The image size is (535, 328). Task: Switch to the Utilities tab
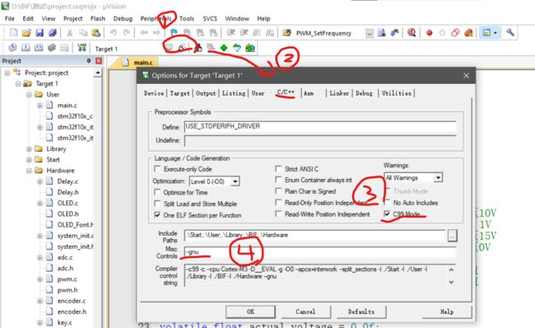396,93
